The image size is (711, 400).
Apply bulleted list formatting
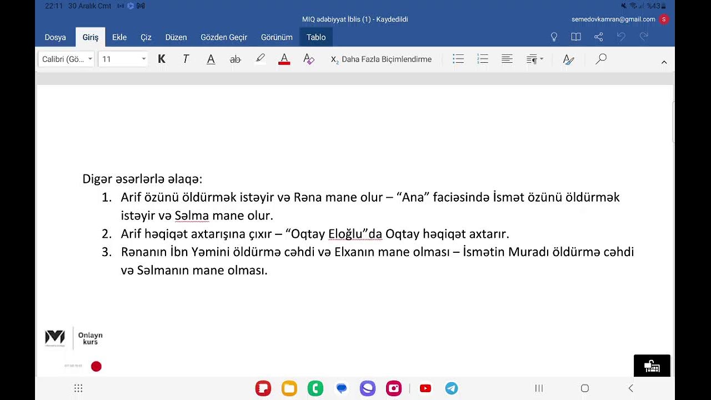click(458, 59)
